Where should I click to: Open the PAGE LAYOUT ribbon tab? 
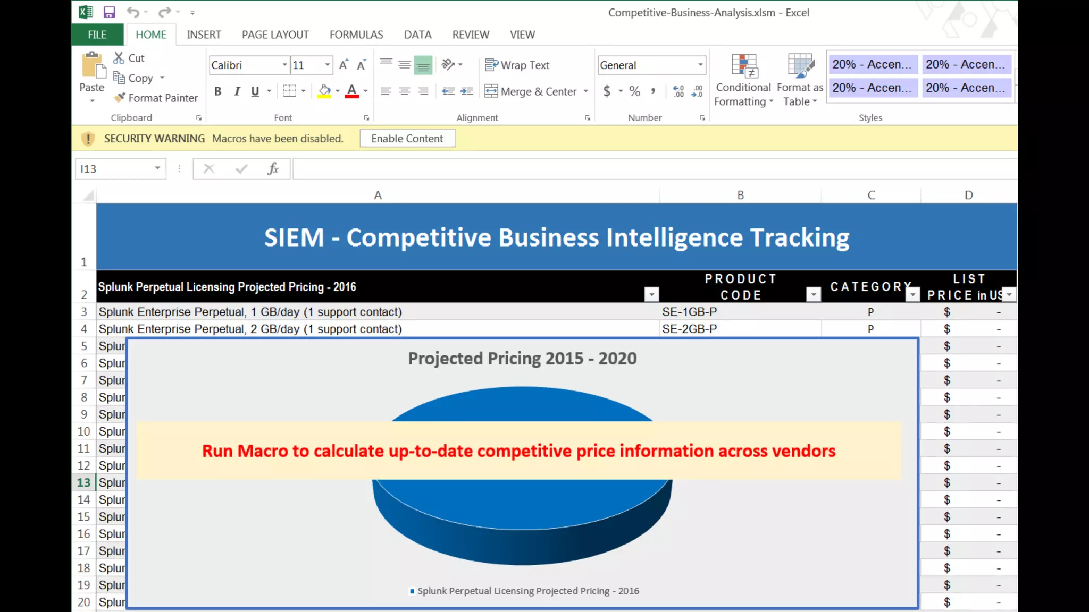pos(275,35)
